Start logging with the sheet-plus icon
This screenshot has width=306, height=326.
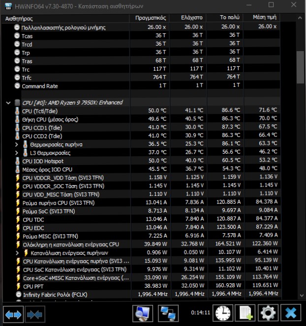click(245, 313)
